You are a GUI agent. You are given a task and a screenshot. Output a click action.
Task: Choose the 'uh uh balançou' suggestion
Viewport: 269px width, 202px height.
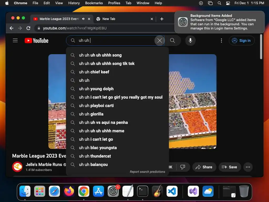[117, 165]
